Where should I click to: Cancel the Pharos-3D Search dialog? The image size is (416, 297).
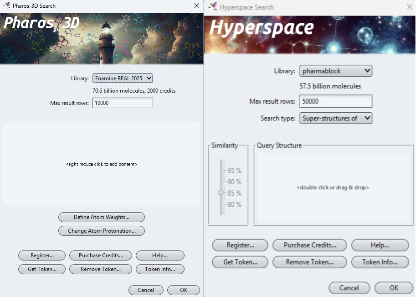coord(146,290)
